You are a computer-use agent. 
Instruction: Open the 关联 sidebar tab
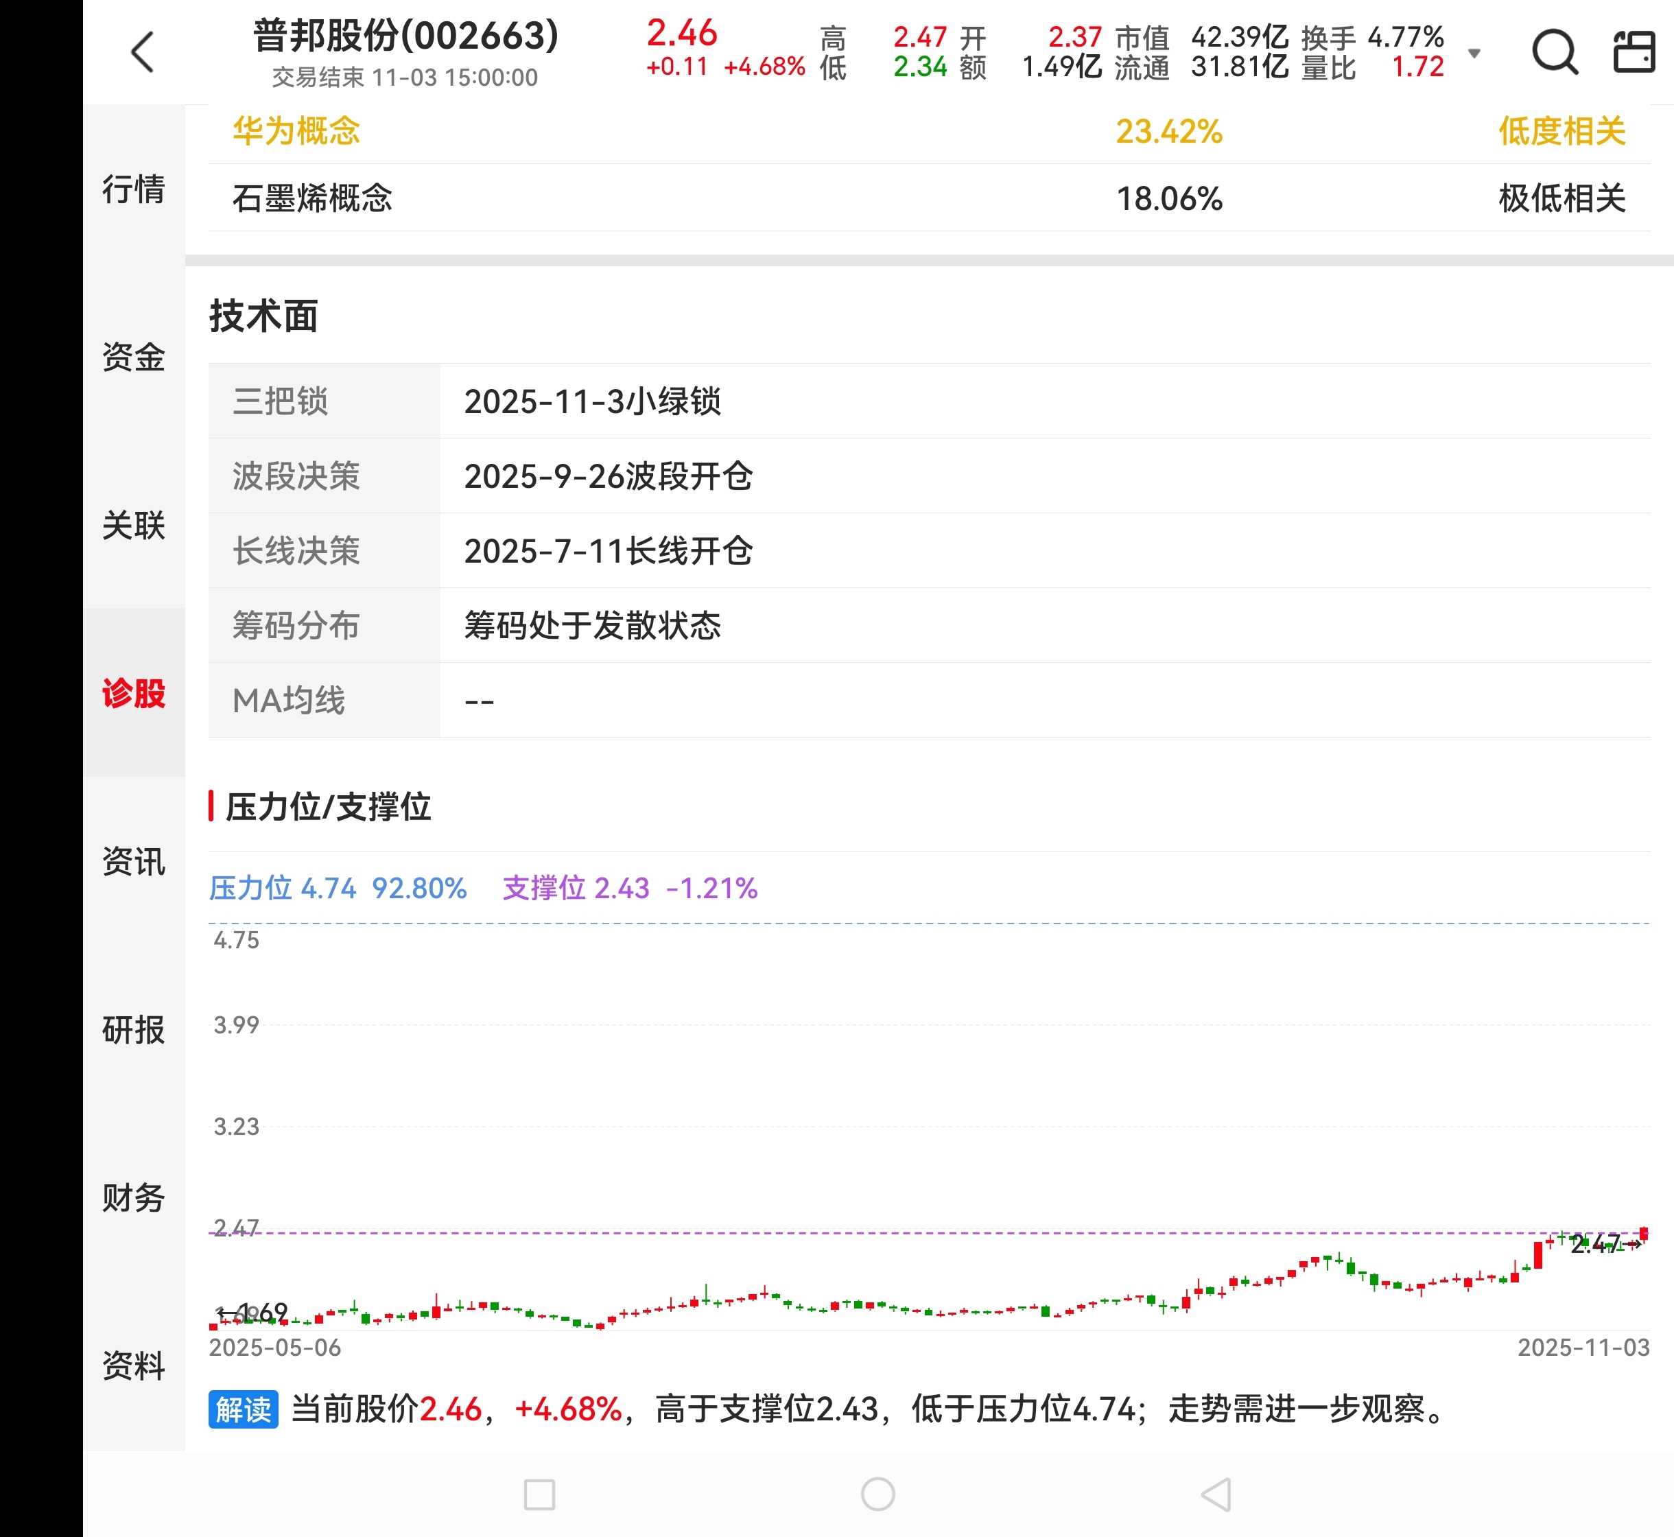point(133,525)
